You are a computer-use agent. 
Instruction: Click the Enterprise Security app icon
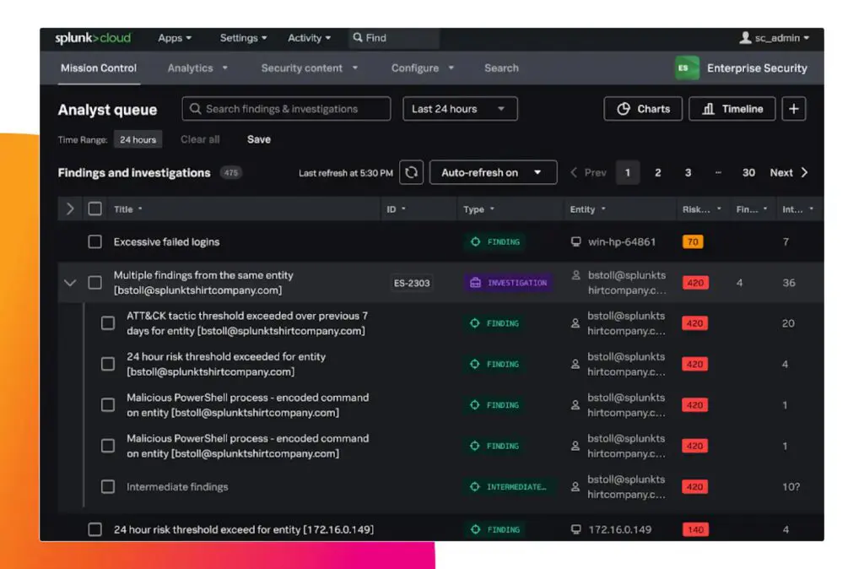tap(687, 68)
